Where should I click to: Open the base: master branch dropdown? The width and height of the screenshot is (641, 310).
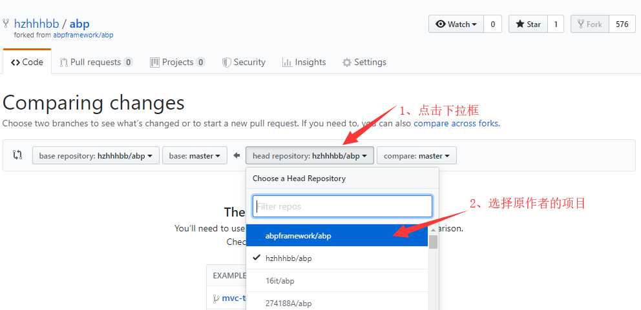tap(194, 155)
